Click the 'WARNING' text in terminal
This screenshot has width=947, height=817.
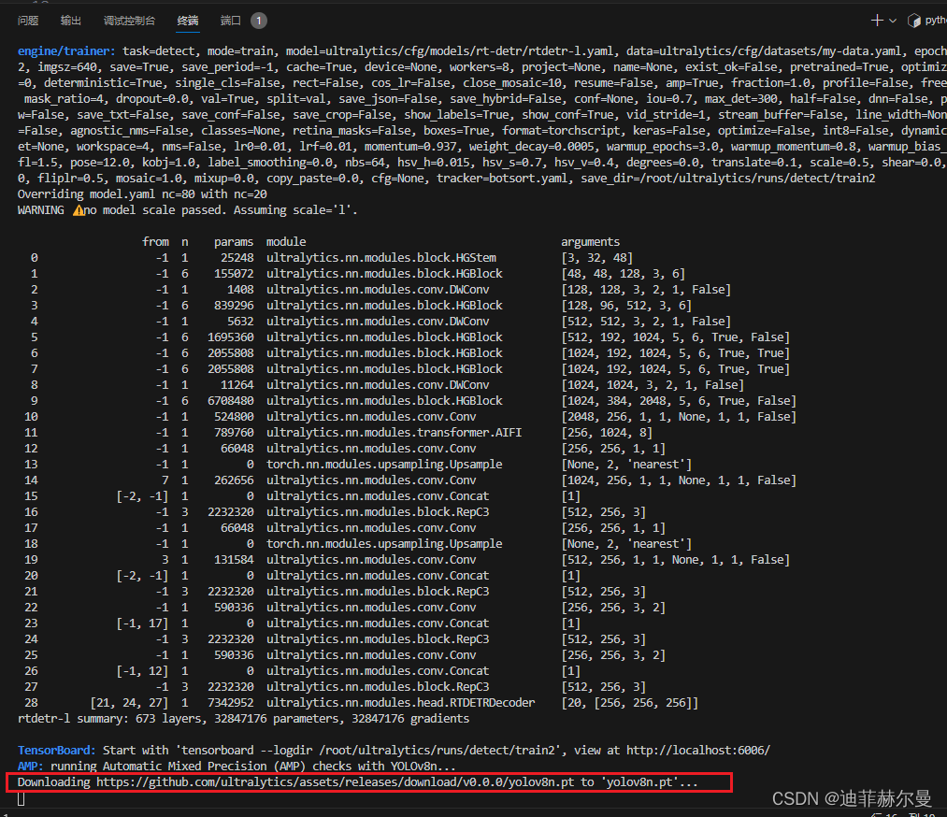point(40,210)
